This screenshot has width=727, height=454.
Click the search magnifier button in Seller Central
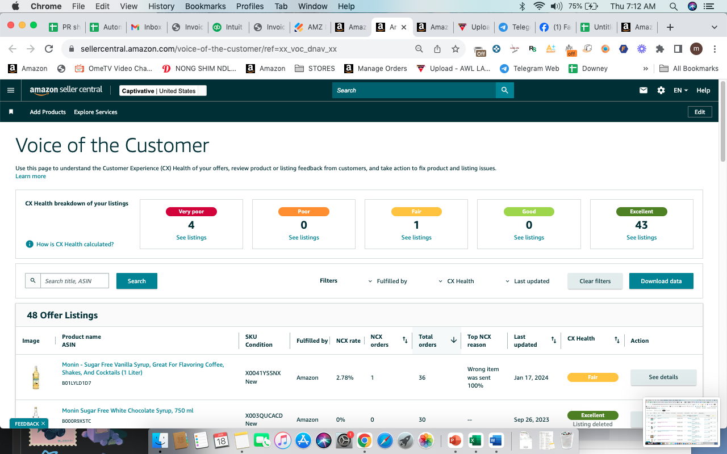(505, 90)
